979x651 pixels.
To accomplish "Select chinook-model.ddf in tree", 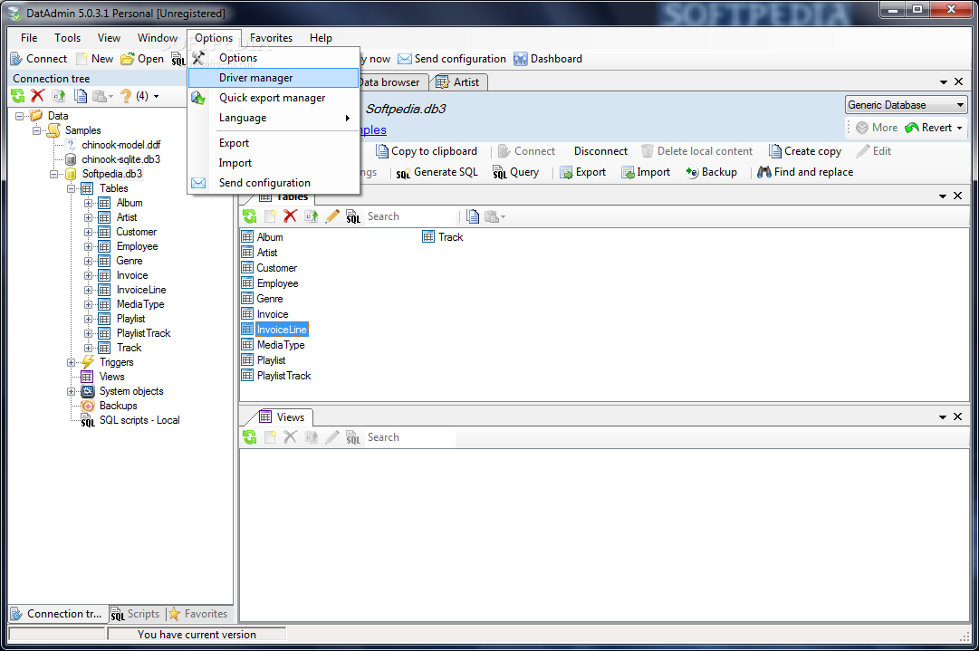I will pos(113,145).
